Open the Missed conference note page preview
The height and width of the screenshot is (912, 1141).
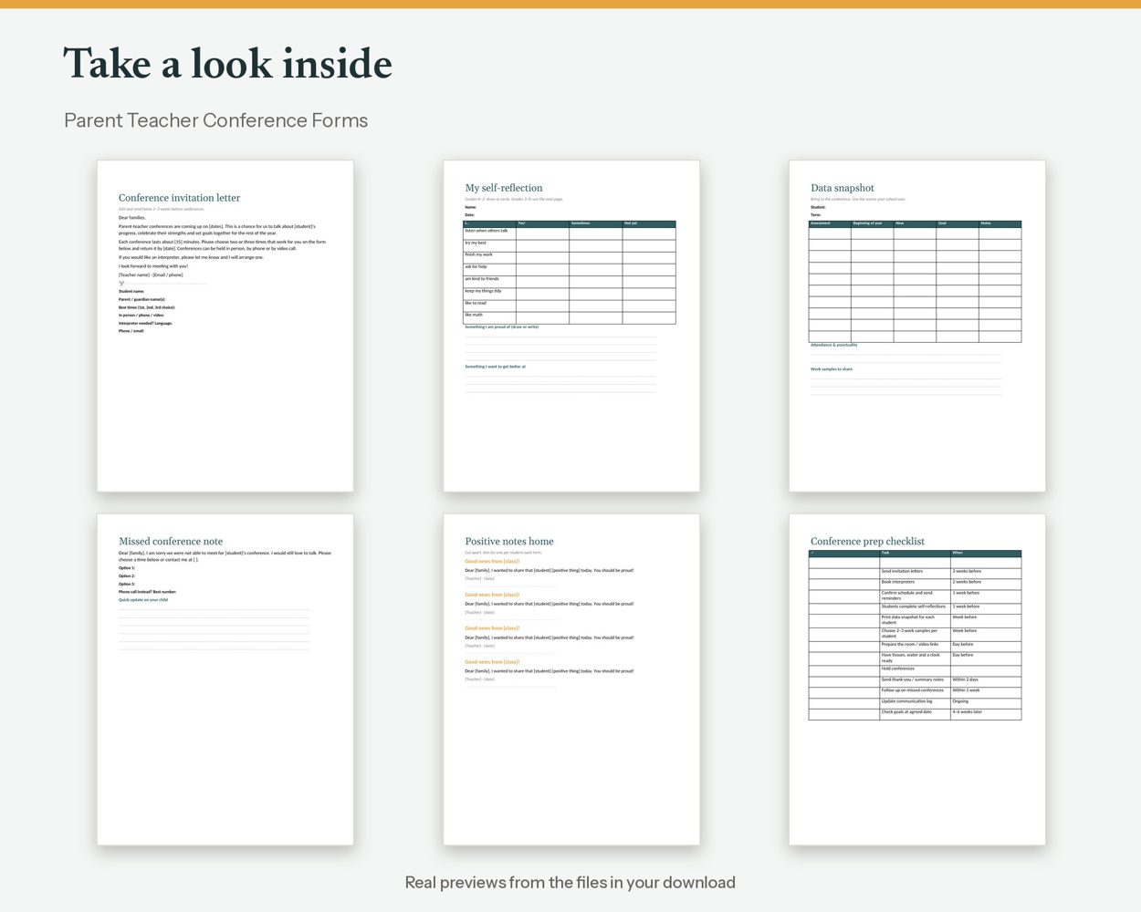click(225, 679)
